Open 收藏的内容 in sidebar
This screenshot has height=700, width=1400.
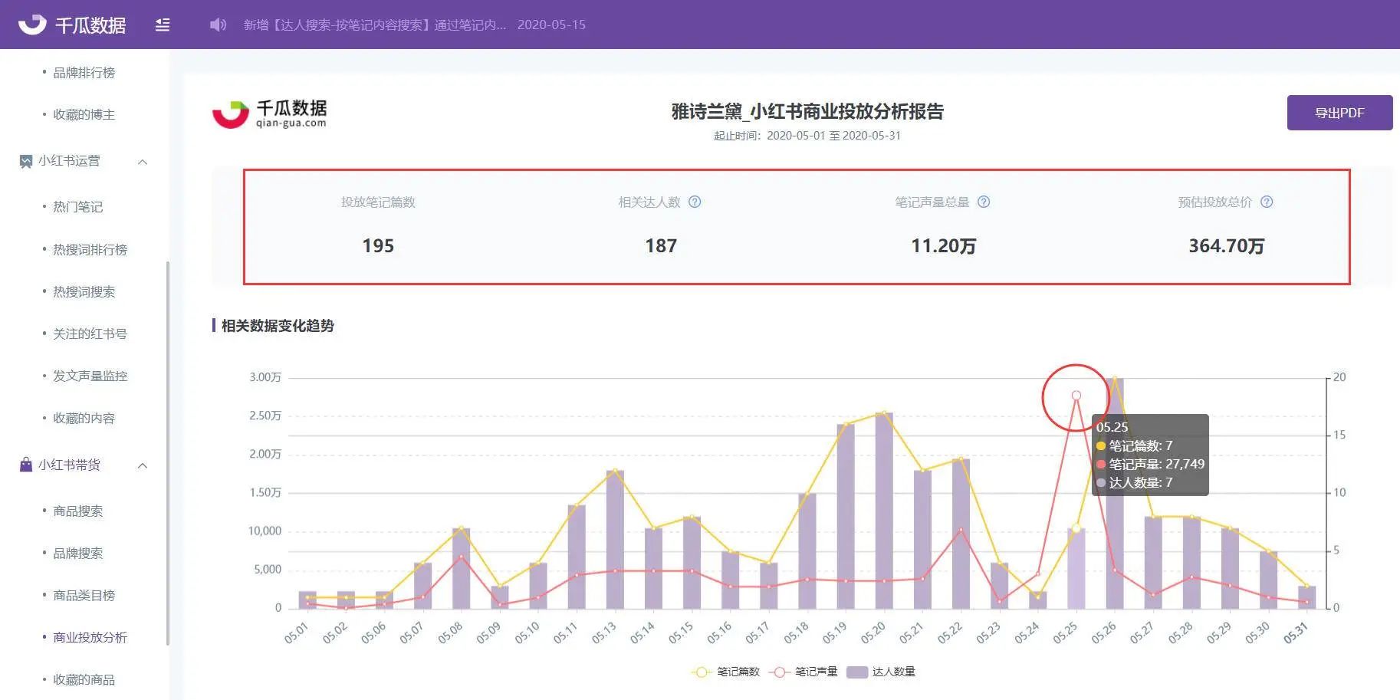pos(84,418)
